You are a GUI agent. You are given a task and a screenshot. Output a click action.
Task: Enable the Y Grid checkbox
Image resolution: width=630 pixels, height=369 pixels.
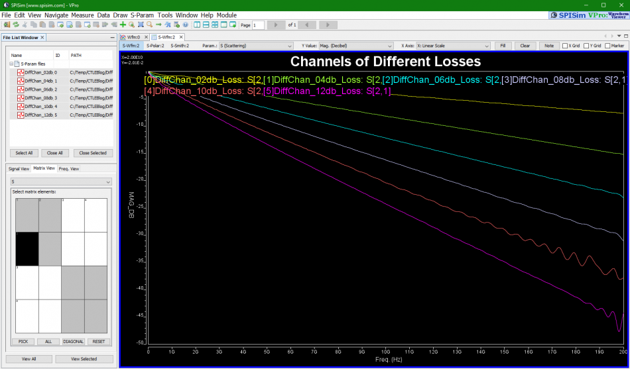pos(586,46)
